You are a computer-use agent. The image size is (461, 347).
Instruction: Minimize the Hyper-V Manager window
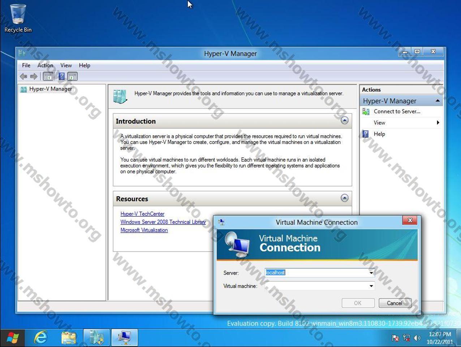click(405, 52)
